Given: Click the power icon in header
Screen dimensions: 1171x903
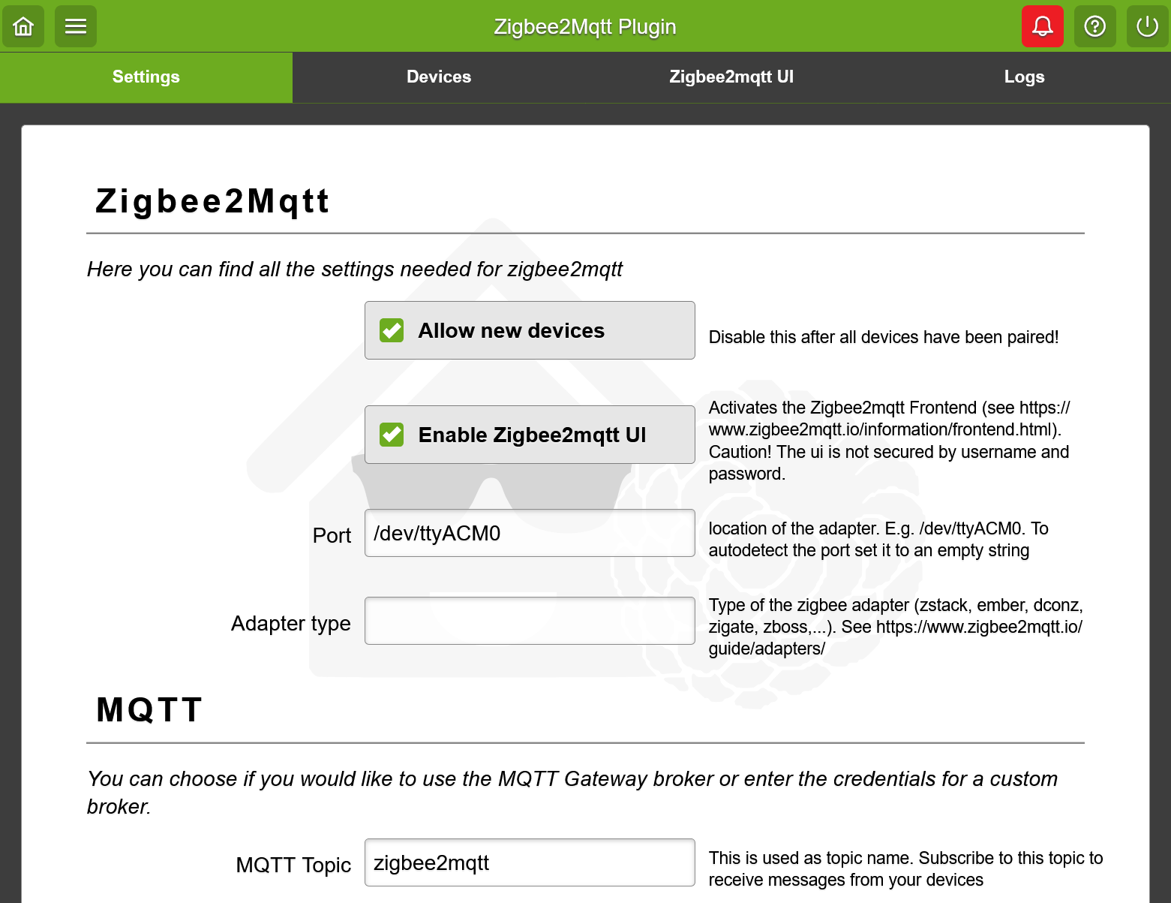Looking at the screenshot, I should click(x=1147, y=26).
